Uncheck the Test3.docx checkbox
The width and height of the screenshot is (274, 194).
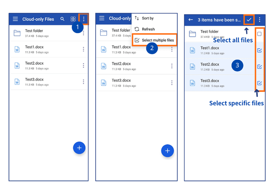[259, 83]
